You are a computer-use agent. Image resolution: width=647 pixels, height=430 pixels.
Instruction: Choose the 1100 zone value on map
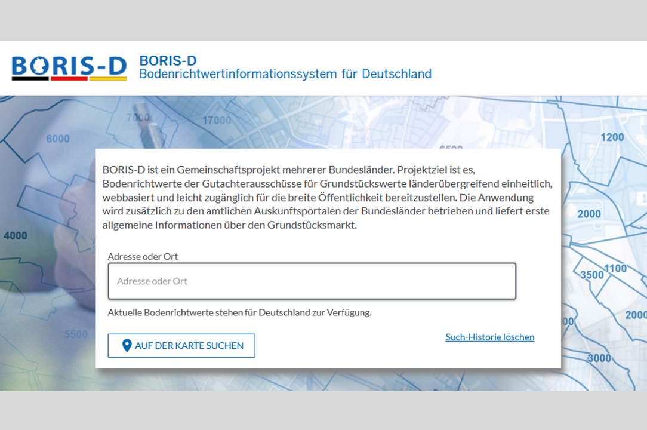click(616, 269)
